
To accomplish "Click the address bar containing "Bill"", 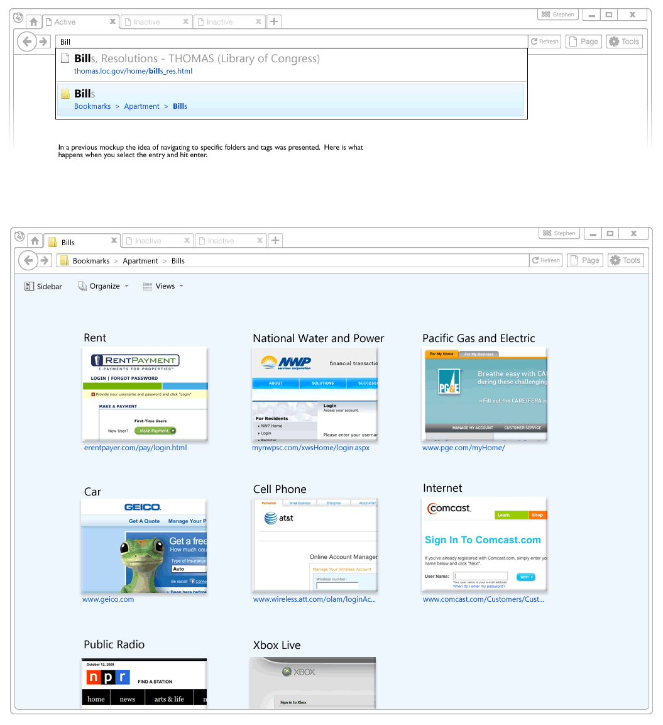I will pos(292,42).
